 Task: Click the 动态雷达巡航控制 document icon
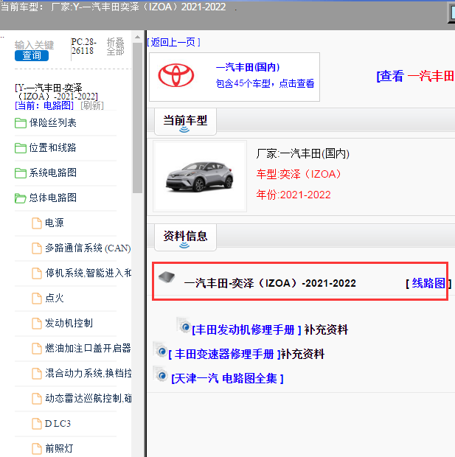(x=37, y=399)
